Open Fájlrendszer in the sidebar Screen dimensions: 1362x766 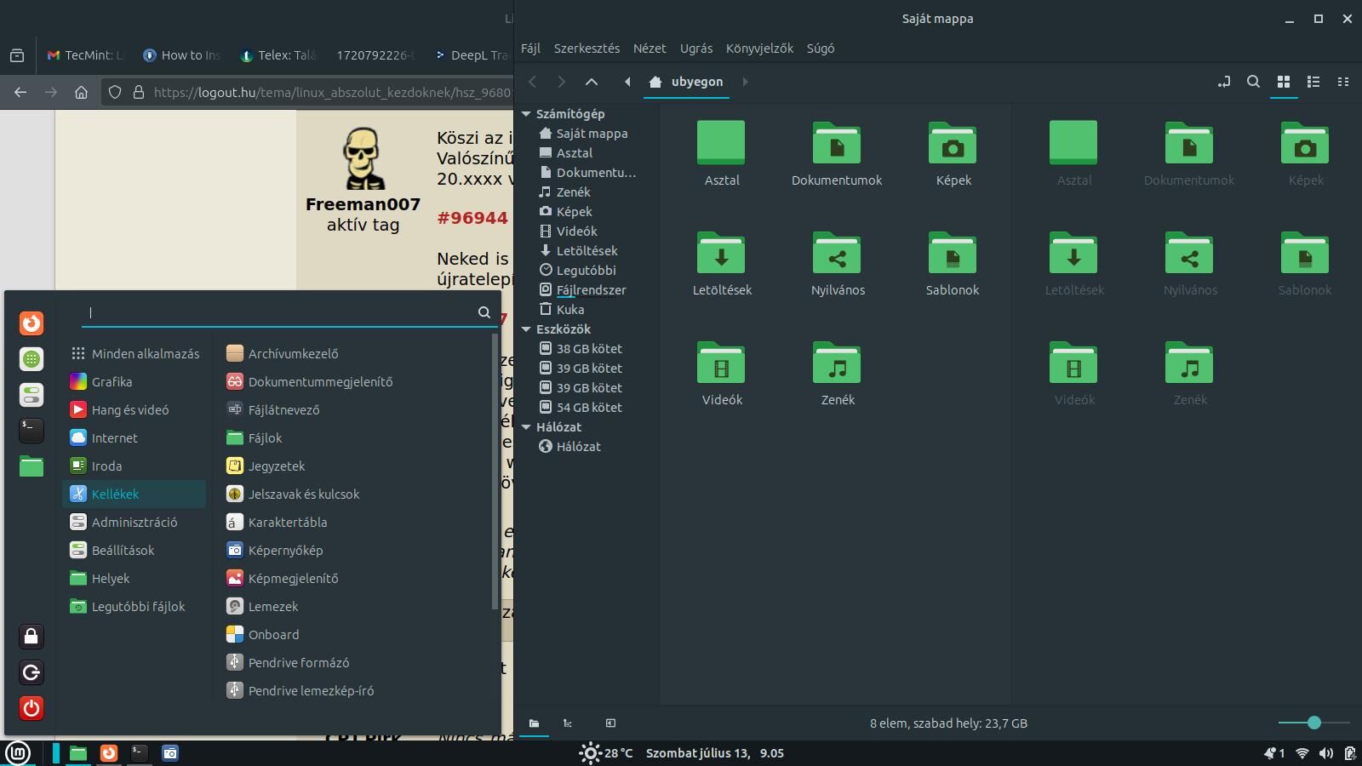[x=582, y=290]
